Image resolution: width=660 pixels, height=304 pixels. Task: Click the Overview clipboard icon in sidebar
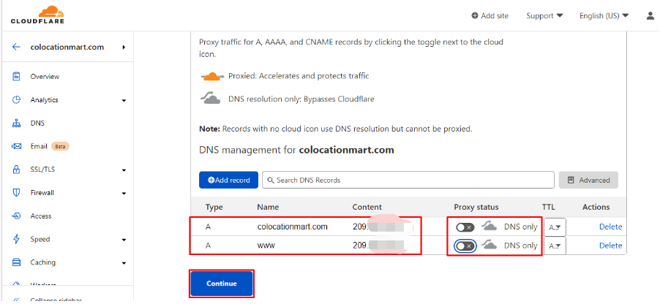tap(16, 77)
